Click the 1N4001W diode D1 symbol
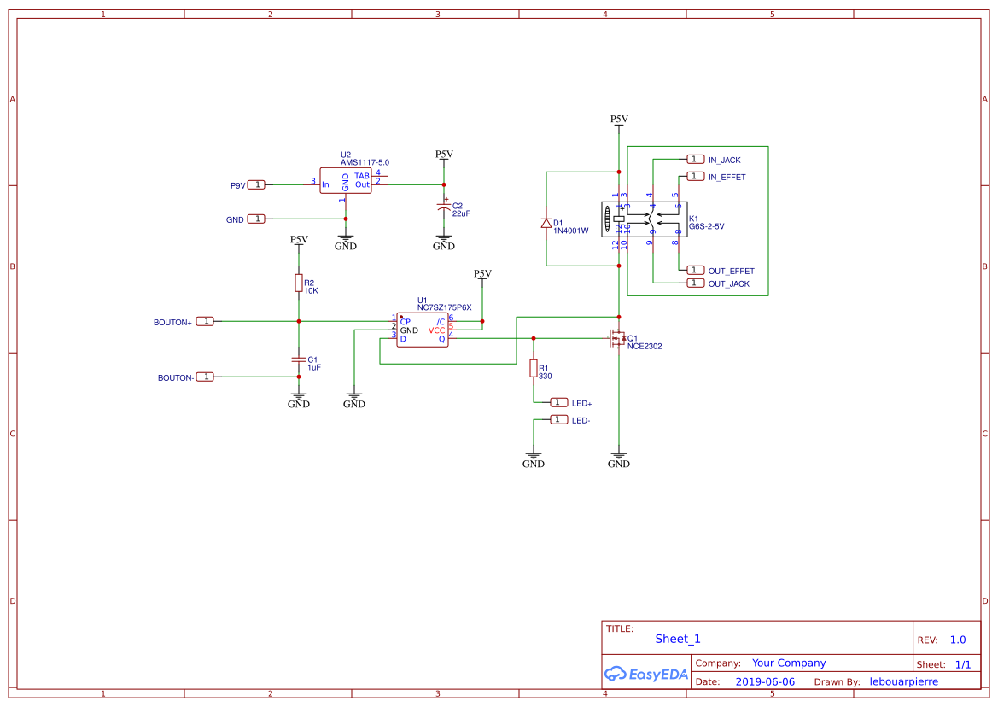This screenshot has width=998, height=707. pyautogui.click(x=546, y=222)
